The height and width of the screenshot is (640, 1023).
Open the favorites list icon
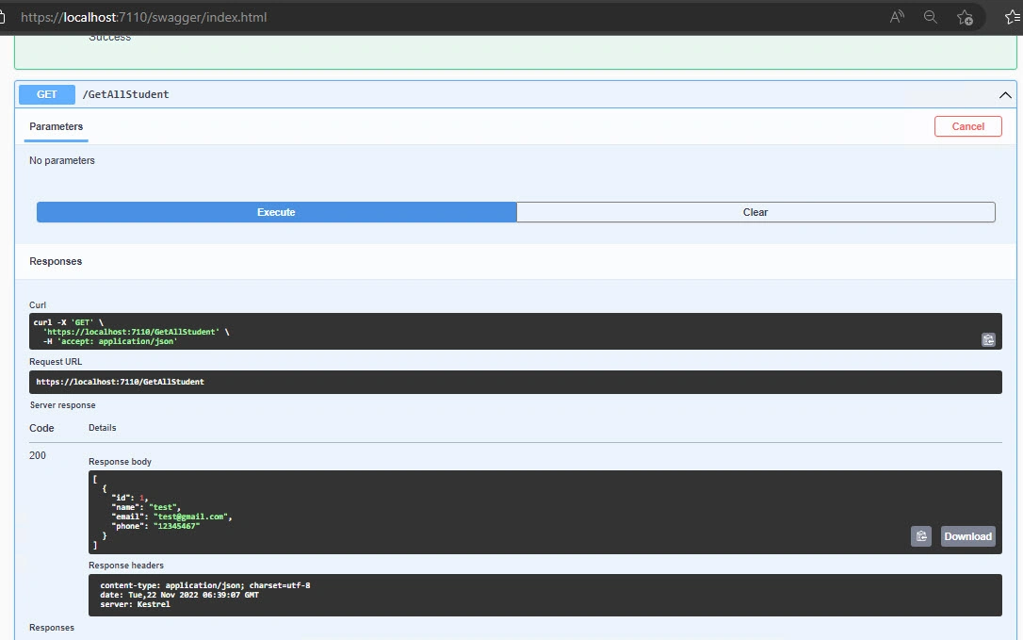1014,17
